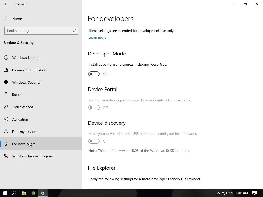Click the Developer Mode heading

[107, 54]
